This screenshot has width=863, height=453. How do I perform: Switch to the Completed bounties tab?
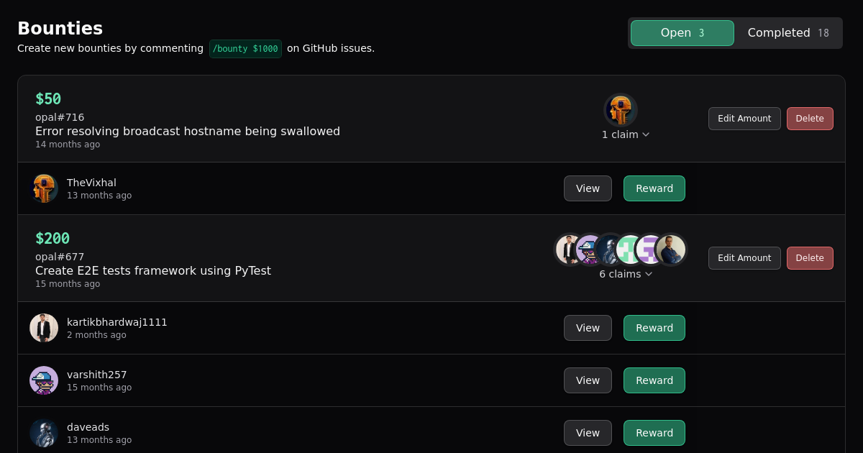[788, 33]
